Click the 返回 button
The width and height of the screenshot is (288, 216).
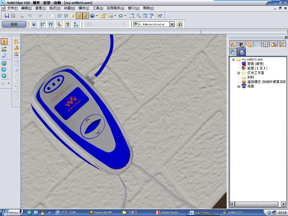(x=14, y=24)
